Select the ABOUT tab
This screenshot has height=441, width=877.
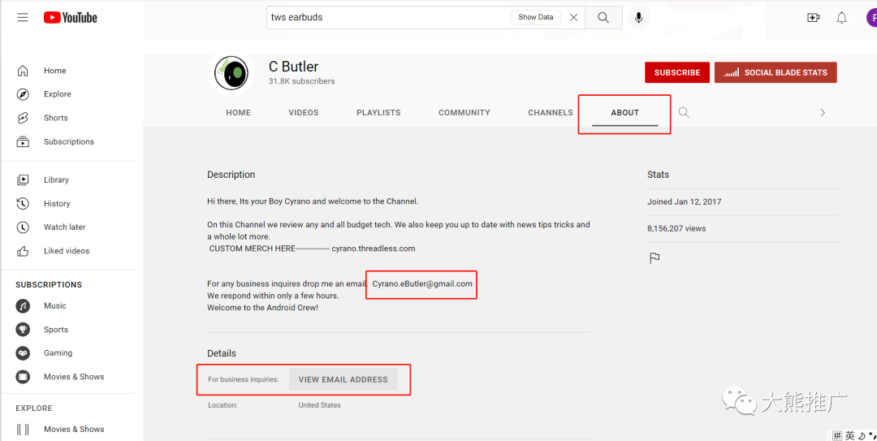pos(624,113)
